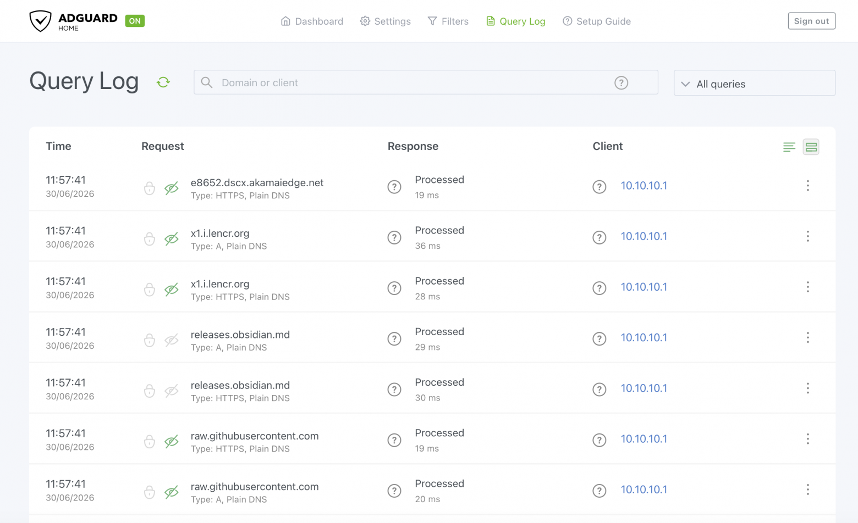Select the Query Log tab
Viewport: 858px width, 523px height.
click(516, 21)
